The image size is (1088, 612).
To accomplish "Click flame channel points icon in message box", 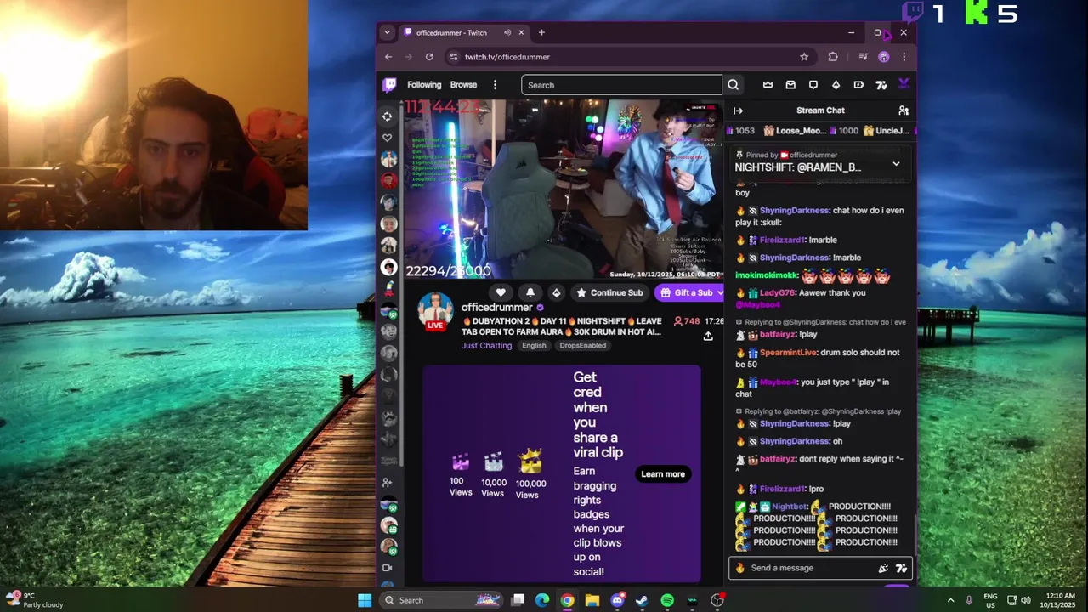I will pos(739,568).
